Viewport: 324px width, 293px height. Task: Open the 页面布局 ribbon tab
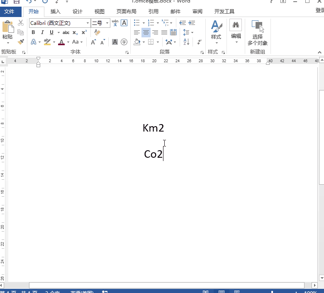tap(126, 11)
